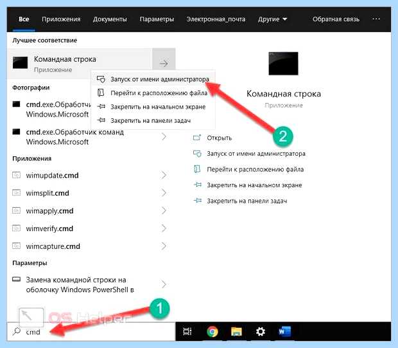Expand wimapply.cmd chevron
Image resolution: width=398 pixels, height=348 pixels.
pyautogui.click(x=164, y=210)
